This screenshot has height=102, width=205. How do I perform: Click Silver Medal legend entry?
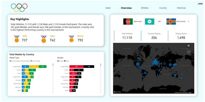click(36, 61)
